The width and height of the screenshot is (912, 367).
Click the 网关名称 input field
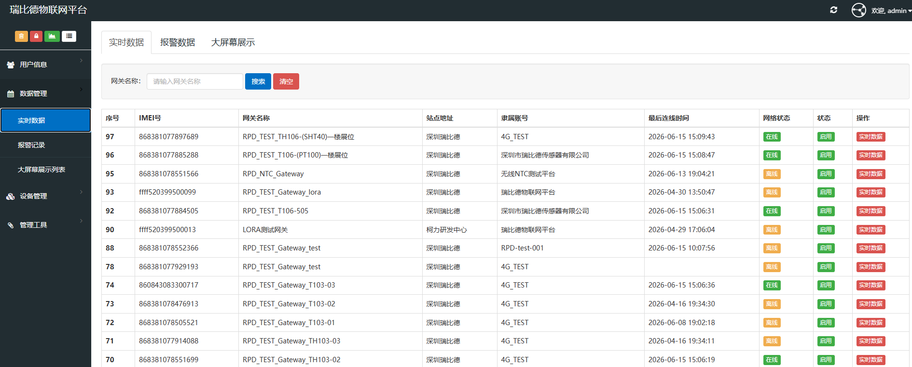[195, 81]
